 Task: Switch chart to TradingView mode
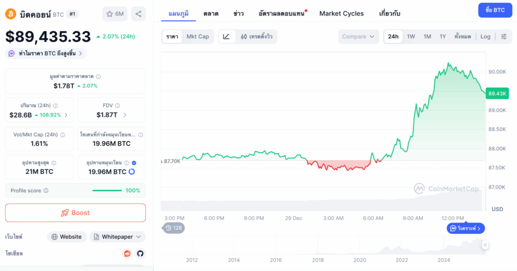coord(256,36)
